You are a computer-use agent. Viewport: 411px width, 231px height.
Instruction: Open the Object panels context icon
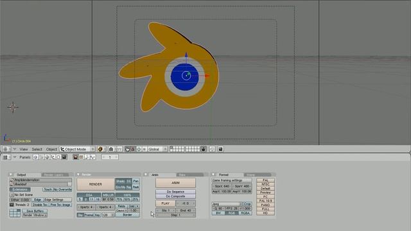53,157
